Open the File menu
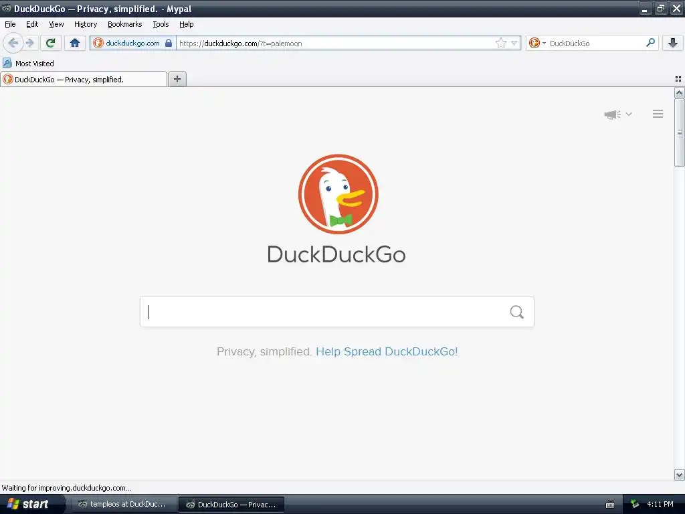The height and width of the screenshot is (514, 685). tap(10, 24)
